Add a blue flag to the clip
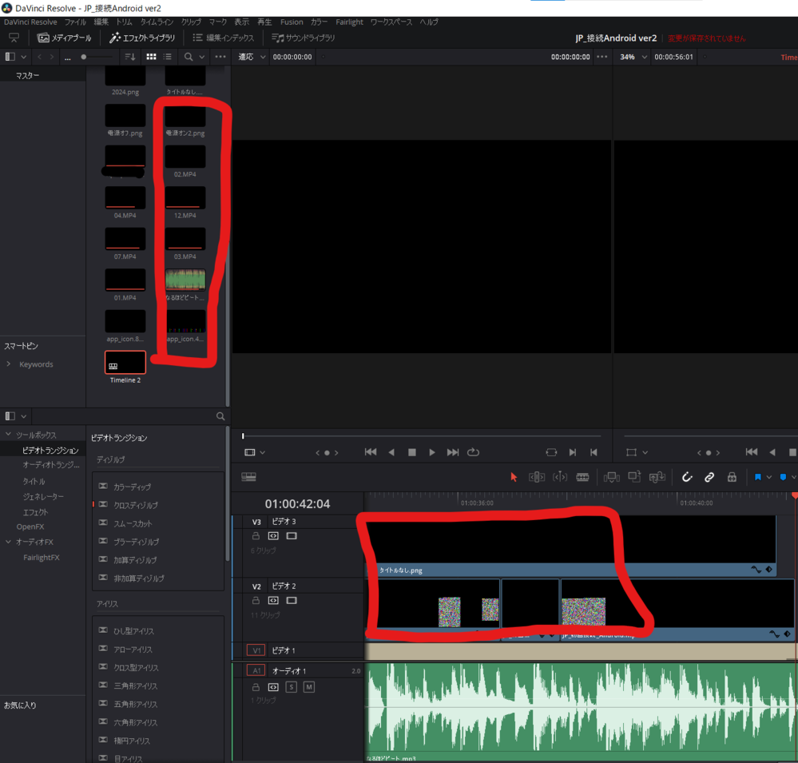 tap(758, 477)
